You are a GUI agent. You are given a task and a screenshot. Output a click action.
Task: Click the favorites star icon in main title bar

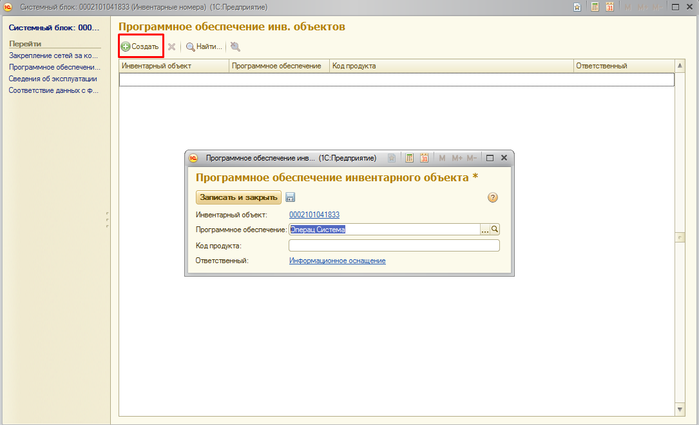coord(578,7)
